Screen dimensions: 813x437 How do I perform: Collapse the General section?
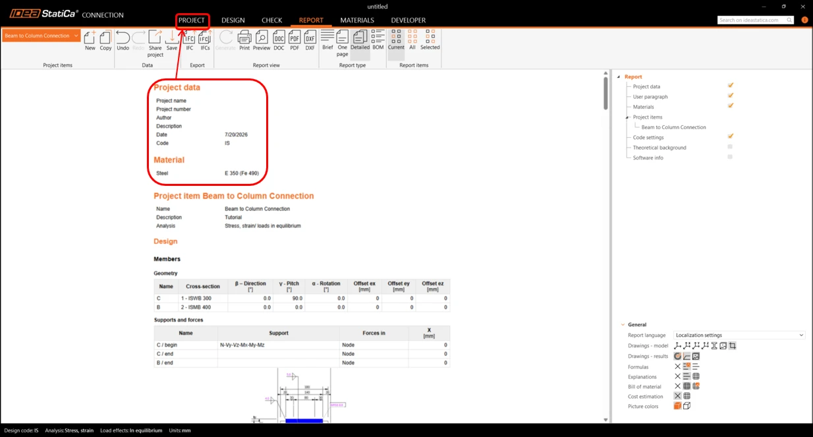click(623, 324)
